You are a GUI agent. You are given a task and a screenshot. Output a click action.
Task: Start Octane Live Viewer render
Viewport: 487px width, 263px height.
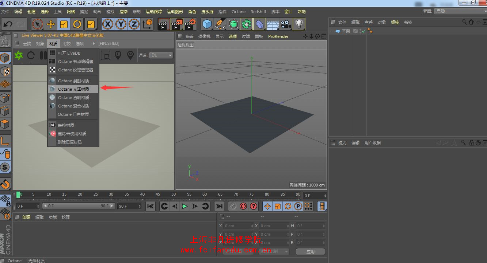[19, 55]
